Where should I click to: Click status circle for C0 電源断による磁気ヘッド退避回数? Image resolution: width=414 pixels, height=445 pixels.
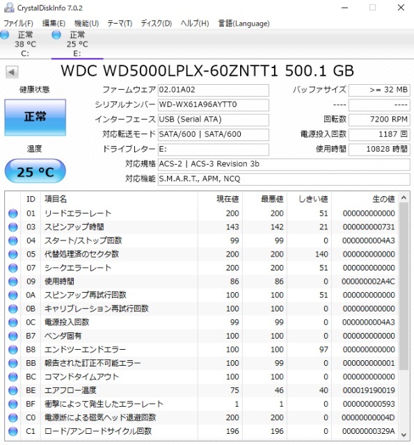click(13, 418)
